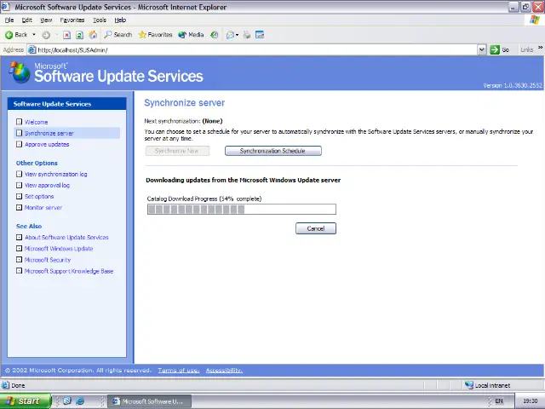Open the Favorites star toolbar button

155,34
